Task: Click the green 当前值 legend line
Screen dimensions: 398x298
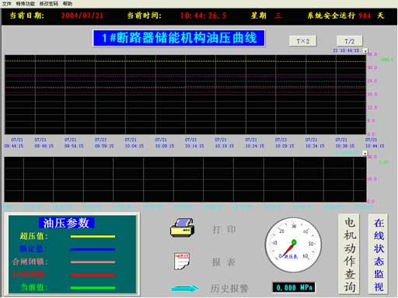Action: pos(93,288)
